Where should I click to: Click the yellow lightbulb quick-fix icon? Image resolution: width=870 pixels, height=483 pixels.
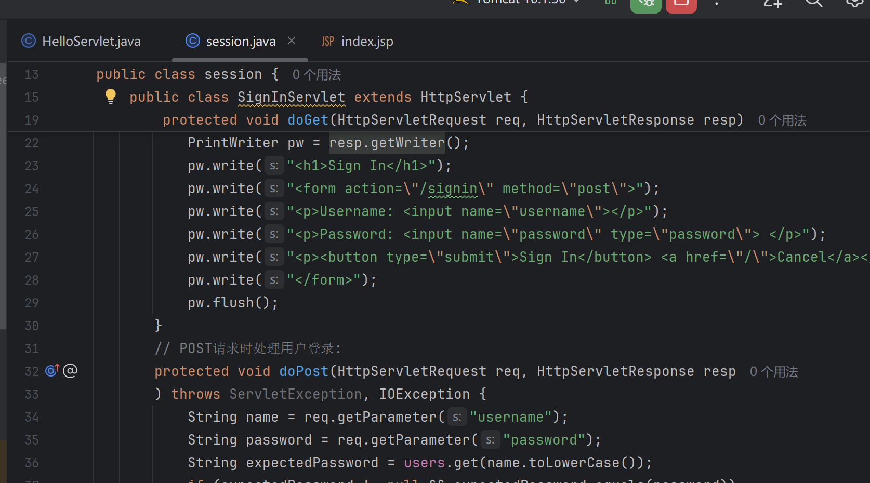pyautogui.click(x=111, y=96)
